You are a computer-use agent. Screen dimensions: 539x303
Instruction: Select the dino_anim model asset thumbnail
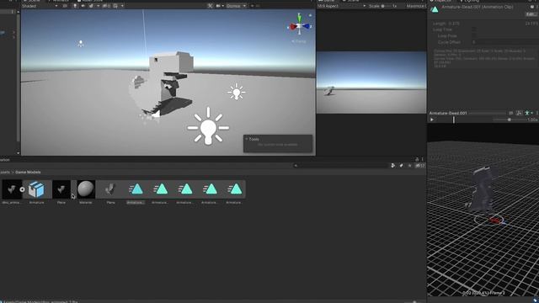point(11,189)
